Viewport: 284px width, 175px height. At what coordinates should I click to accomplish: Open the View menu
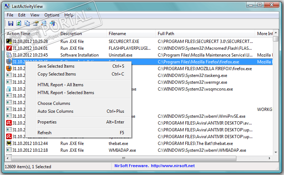35,15
